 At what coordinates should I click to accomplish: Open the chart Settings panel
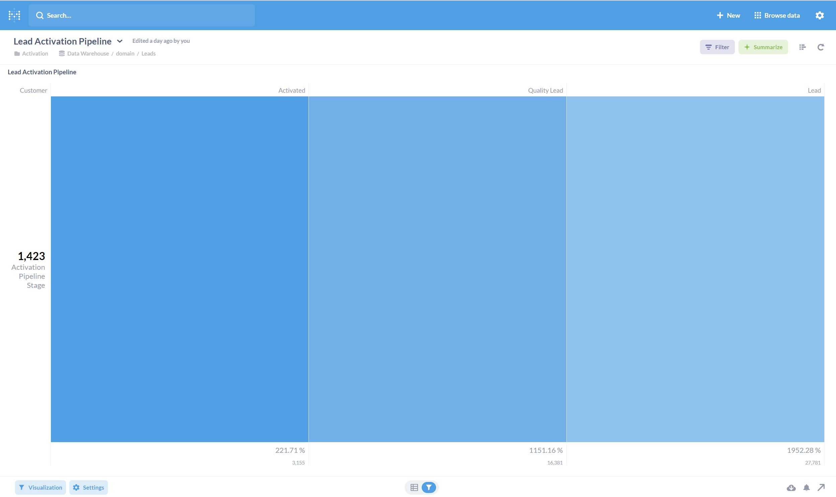pyautogui.click(x=88, y=487)
